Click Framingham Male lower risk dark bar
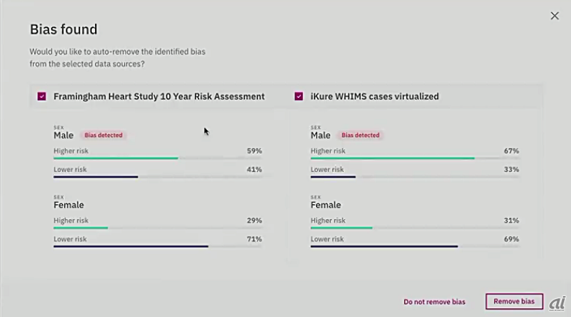Image resolution: width=571 pixels, height=317 pixels. click(96, 177)
